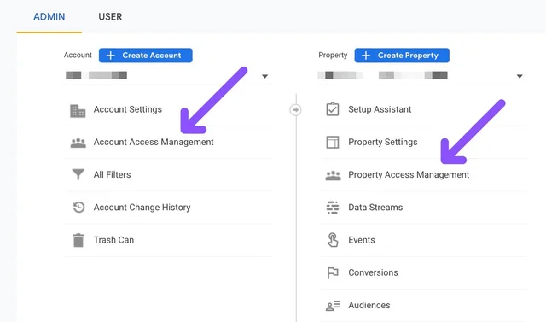Click the plus icon in Create Property

coord(366,56)
